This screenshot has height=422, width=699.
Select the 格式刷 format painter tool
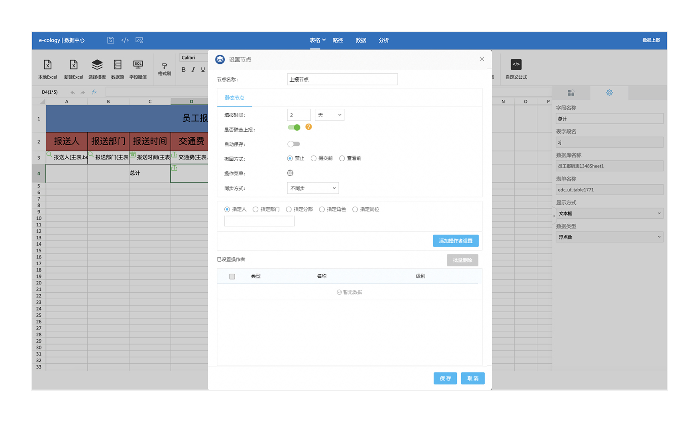click(164, 67)
